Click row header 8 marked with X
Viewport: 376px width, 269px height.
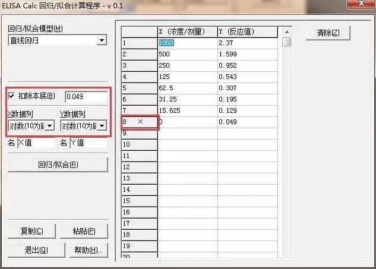pos(140,122)
